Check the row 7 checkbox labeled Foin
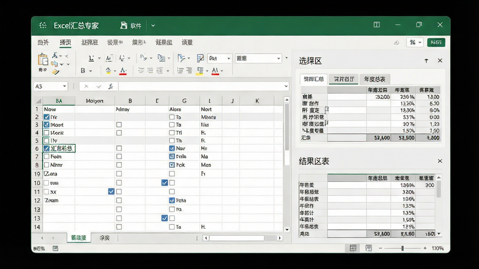This screenshot has width=479, height=269. tap(46, 156)
